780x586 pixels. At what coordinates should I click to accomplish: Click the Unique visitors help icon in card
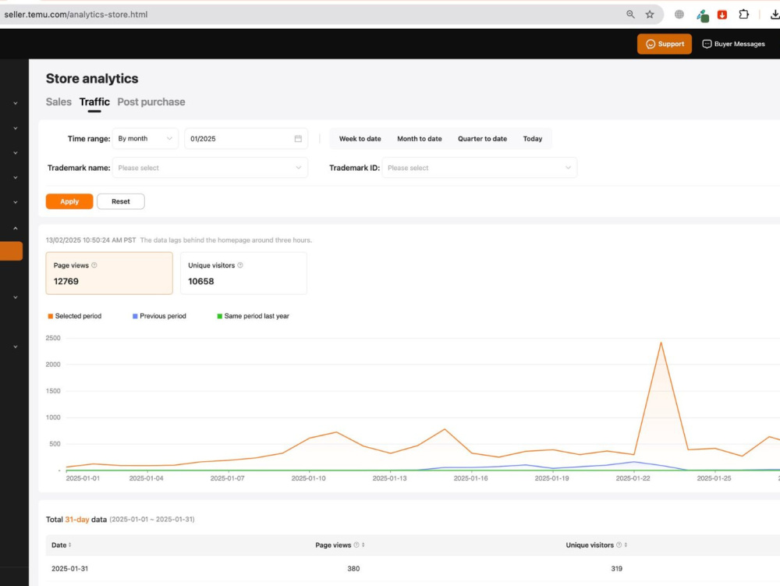tap(240, 265)
